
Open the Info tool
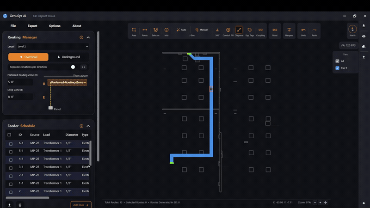[166, 31]
